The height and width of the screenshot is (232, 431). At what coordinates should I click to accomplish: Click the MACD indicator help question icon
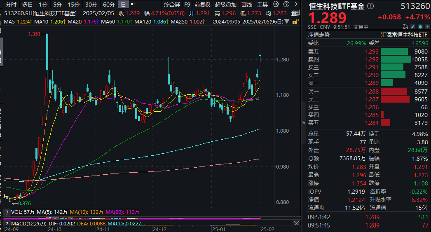(7, 224)
